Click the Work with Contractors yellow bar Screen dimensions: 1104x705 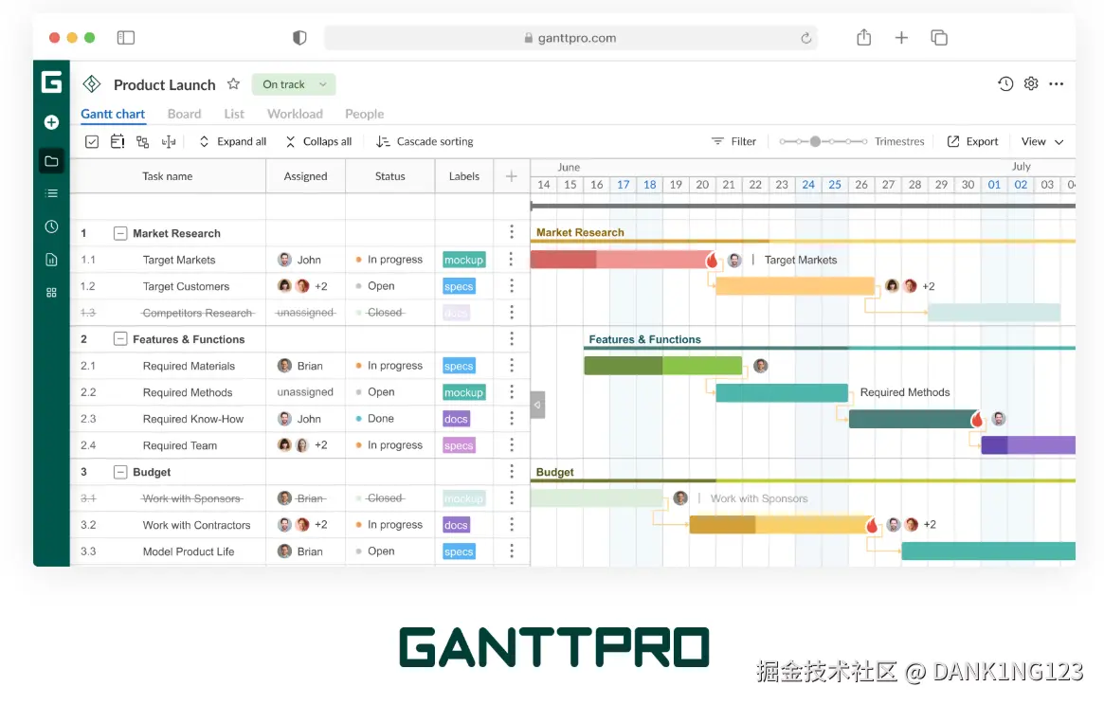pyautogui.click(x=780, y=525)
